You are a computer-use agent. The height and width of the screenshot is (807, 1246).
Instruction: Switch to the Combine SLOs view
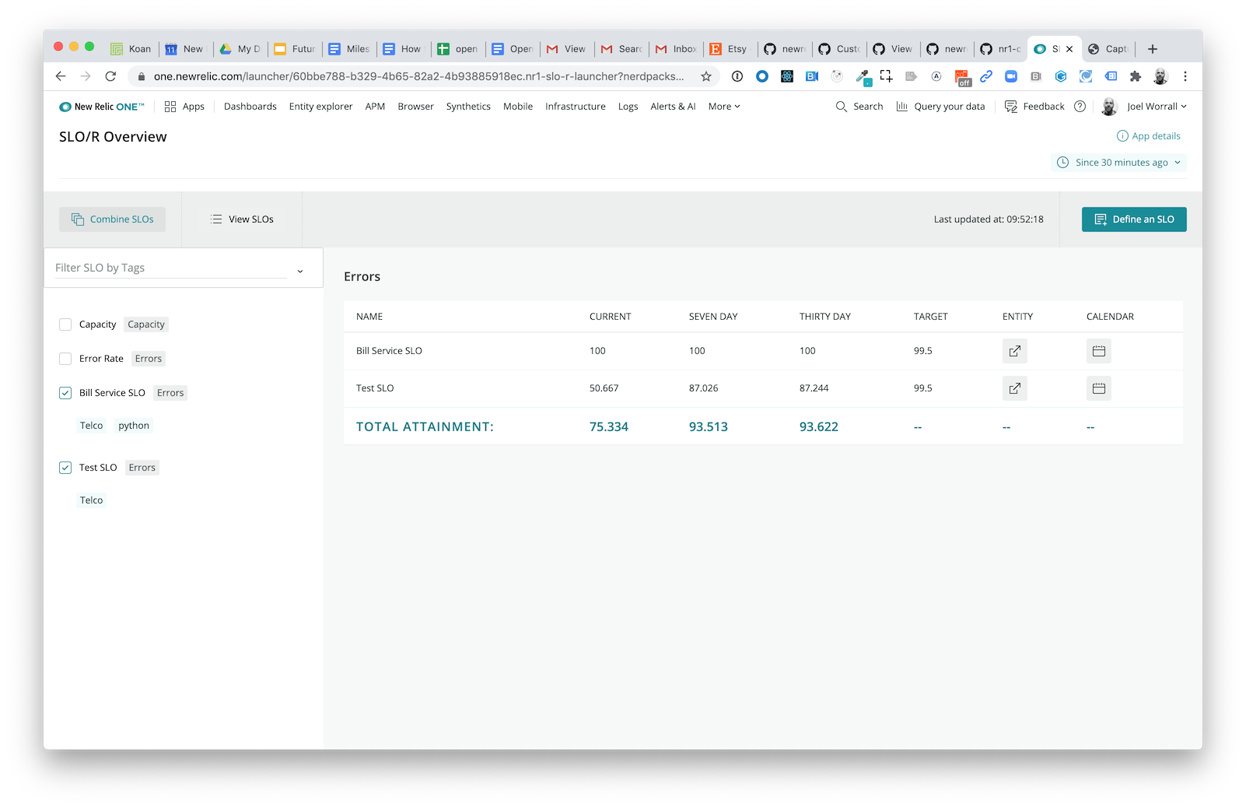[113, 219]
